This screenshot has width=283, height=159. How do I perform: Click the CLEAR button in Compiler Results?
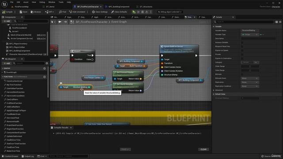(x=203, y=149)
